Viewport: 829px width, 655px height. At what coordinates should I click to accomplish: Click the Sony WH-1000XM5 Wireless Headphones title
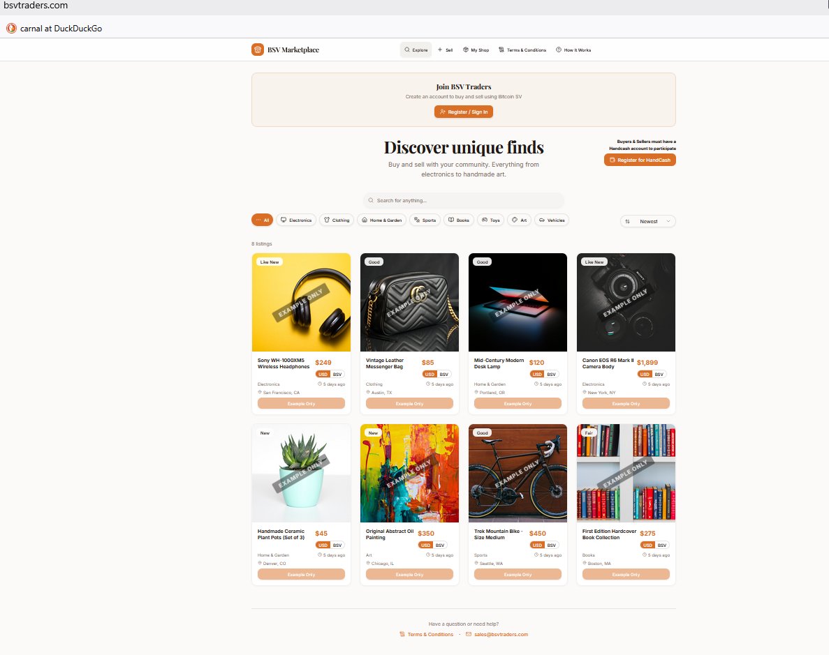click(284, 363)
